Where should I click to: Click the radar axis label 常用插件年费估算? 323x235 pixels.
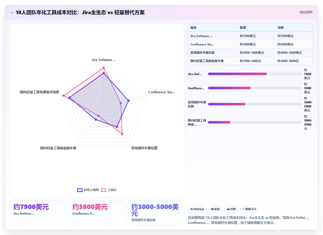[x=144, y=148]
